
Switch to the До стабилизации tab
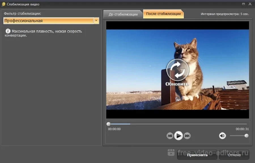click(x=123, y=14)
